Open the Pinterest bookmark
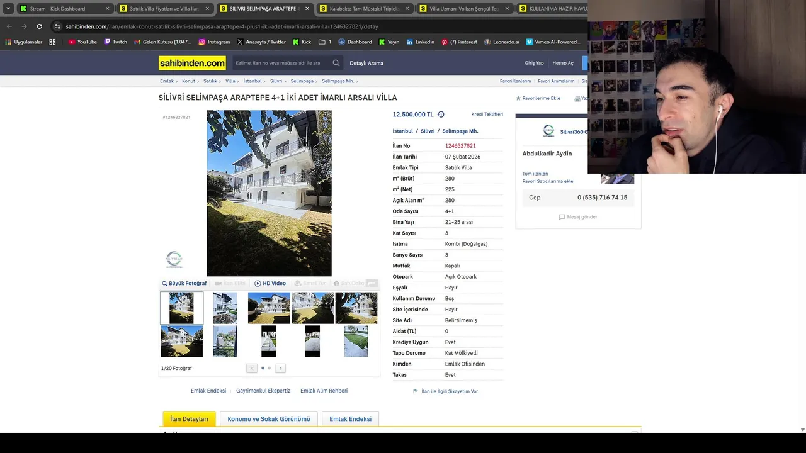Viewport: 806px width, 453px height. (x=459, y=42)
